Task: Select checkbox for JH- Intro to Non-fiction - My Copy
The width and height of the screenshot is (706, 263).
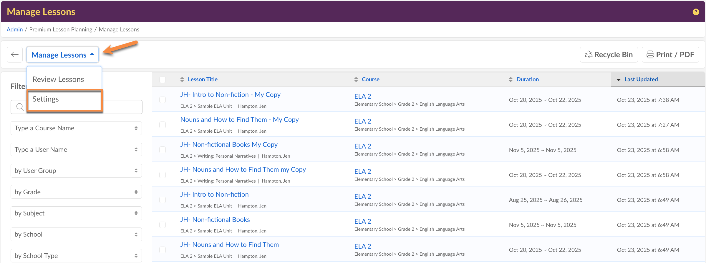Action: point(163,100)
